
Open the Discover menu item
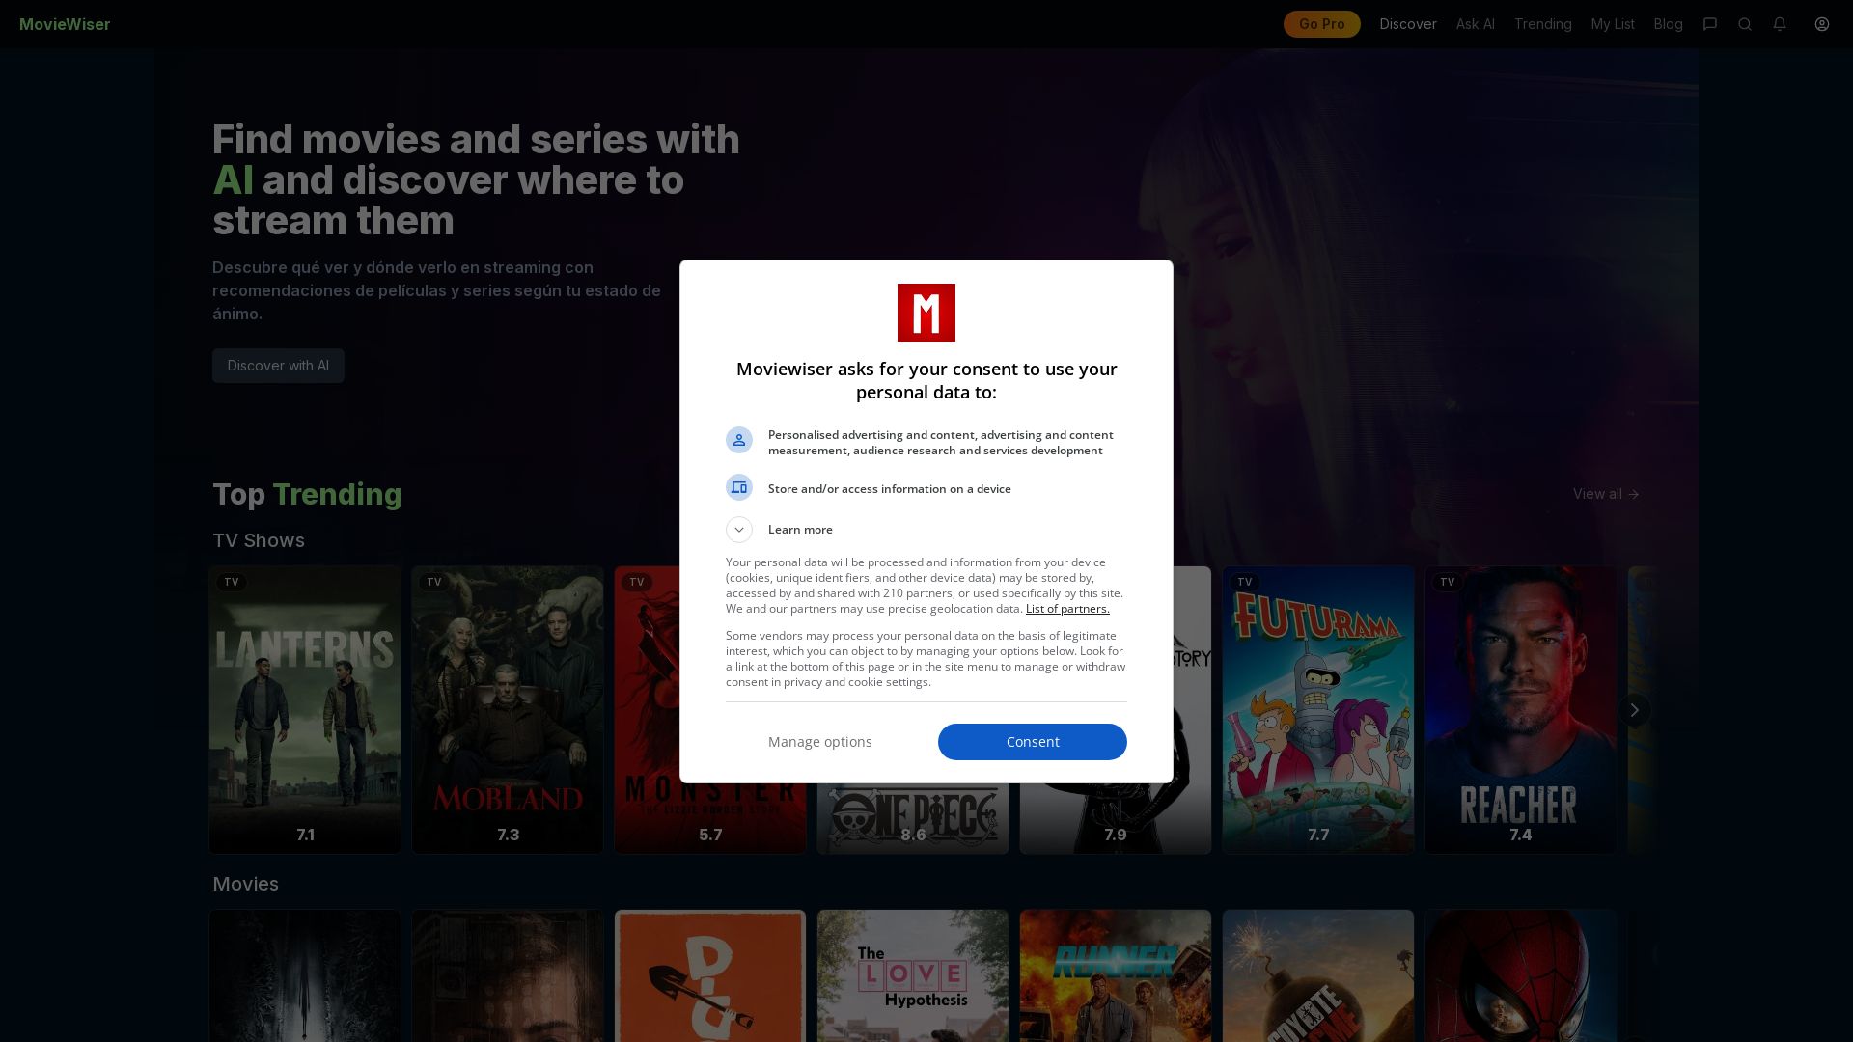coord(1408,24)
